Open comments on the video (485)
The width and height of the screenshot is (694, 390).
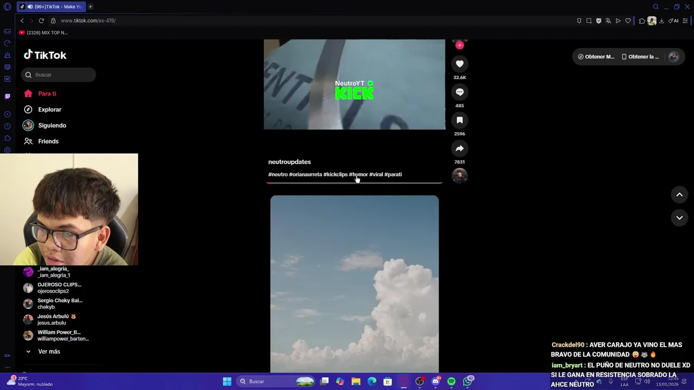(x=460, y=92)
